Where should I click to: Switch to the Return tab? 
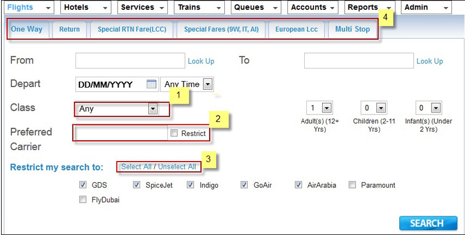(x=69, y=29)
